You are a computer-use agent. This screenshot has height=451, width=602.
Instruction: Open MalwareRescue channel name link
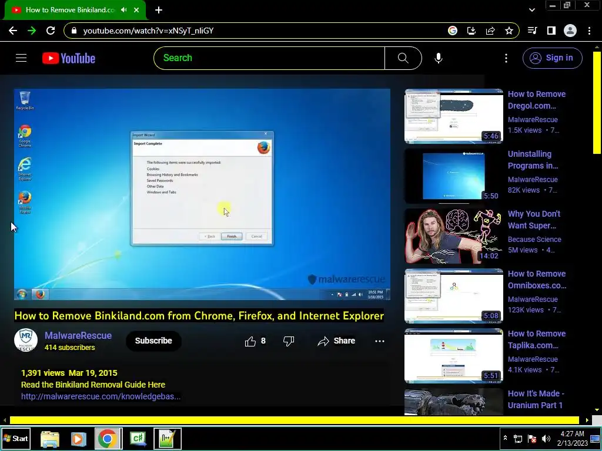coord(78,335)
